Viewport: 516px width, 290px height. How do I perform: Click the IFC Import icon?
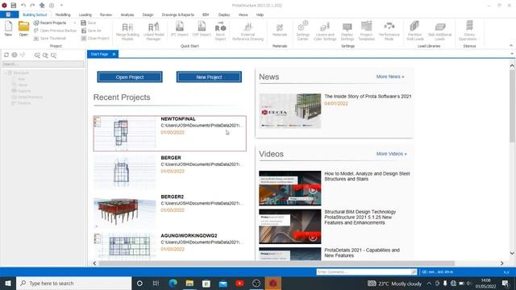(180, 29)
